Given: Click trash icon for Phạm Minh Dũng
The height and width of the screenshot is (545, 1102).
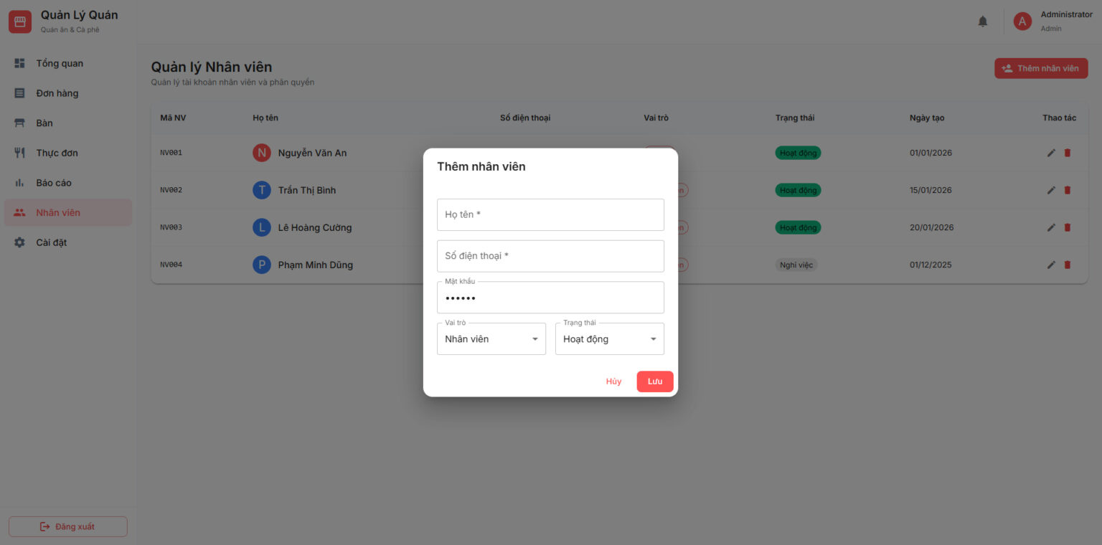Looking at the screenshot, I should 1067,265.
